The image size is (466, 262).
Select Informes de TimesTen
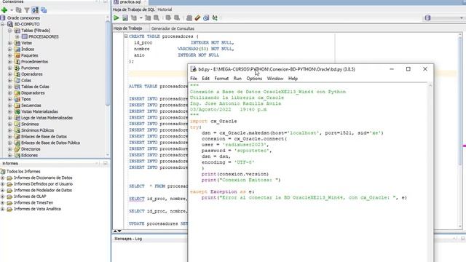(x=33, y=202)
